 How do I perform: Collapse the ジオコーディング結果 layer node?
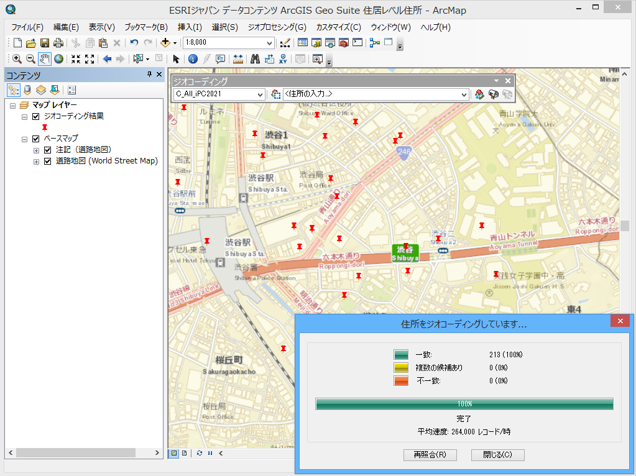coord(24,117)
